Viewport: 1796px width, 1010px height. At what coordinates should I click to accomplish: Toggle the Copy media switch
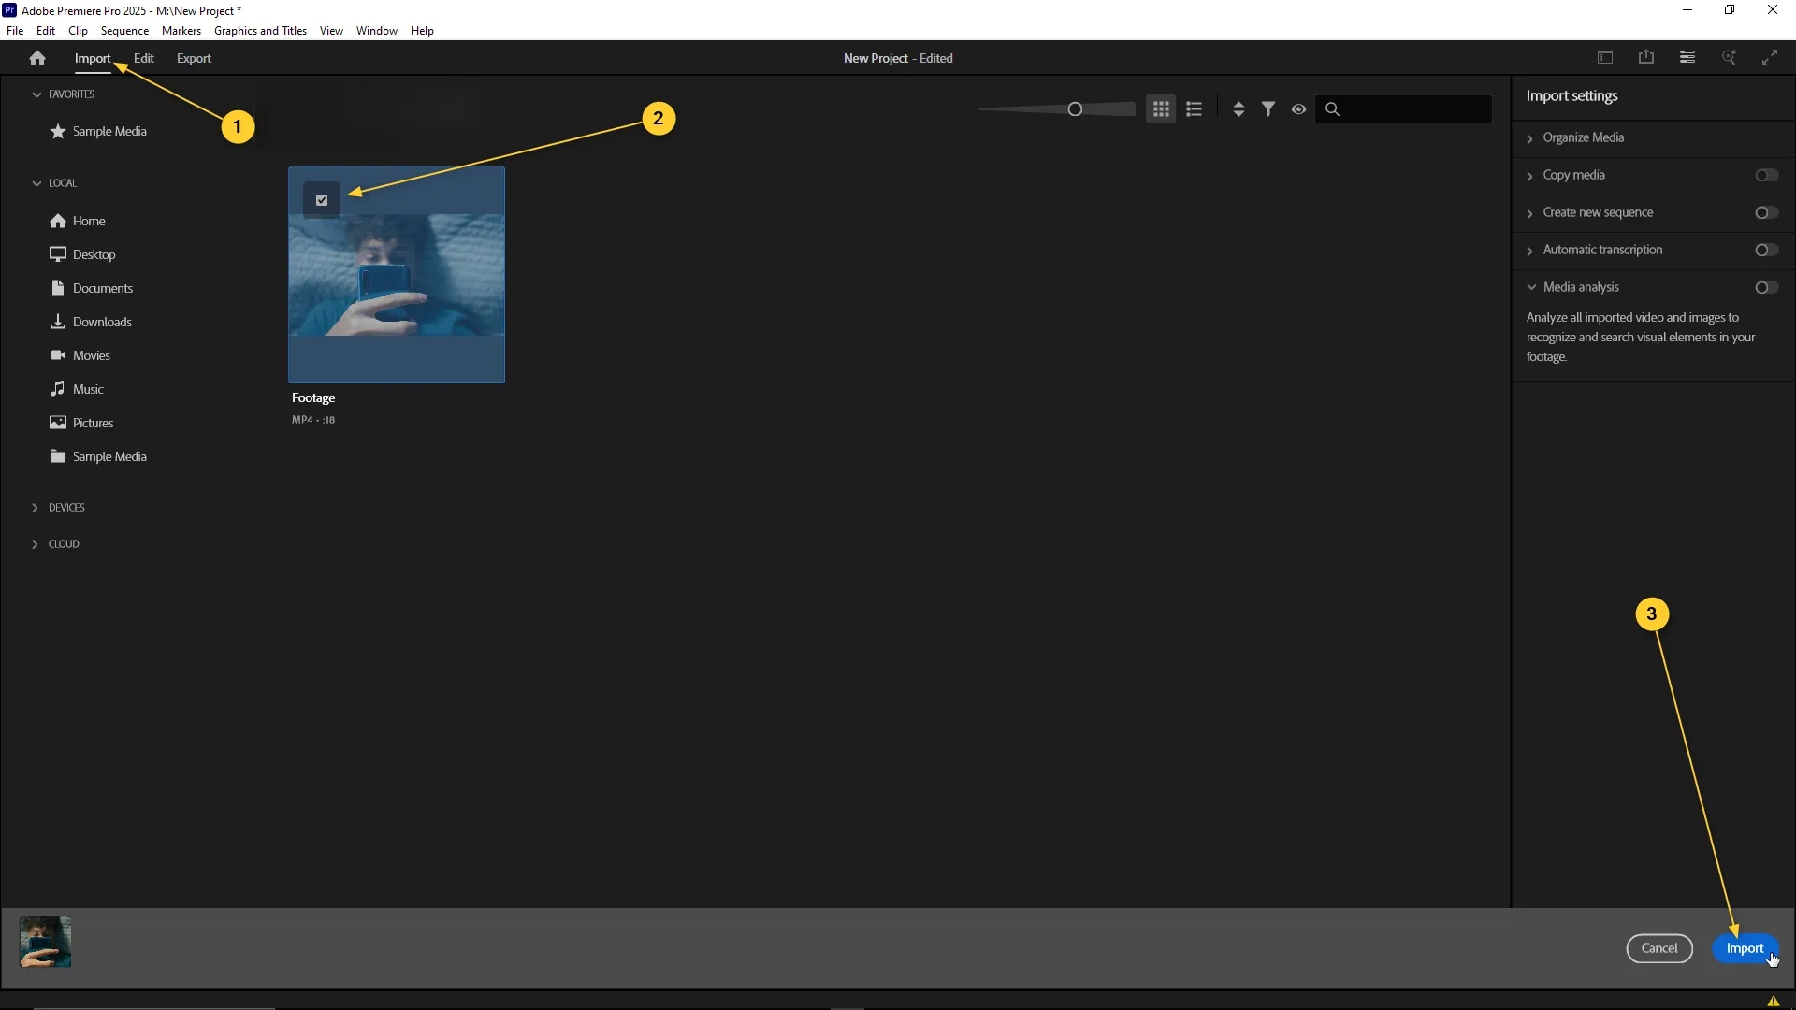(x=1766, y=175)
